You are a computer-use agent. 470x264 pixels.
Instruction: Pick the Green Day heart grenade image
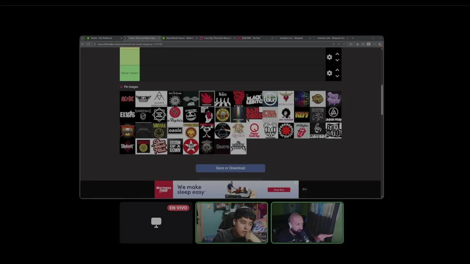207,115
